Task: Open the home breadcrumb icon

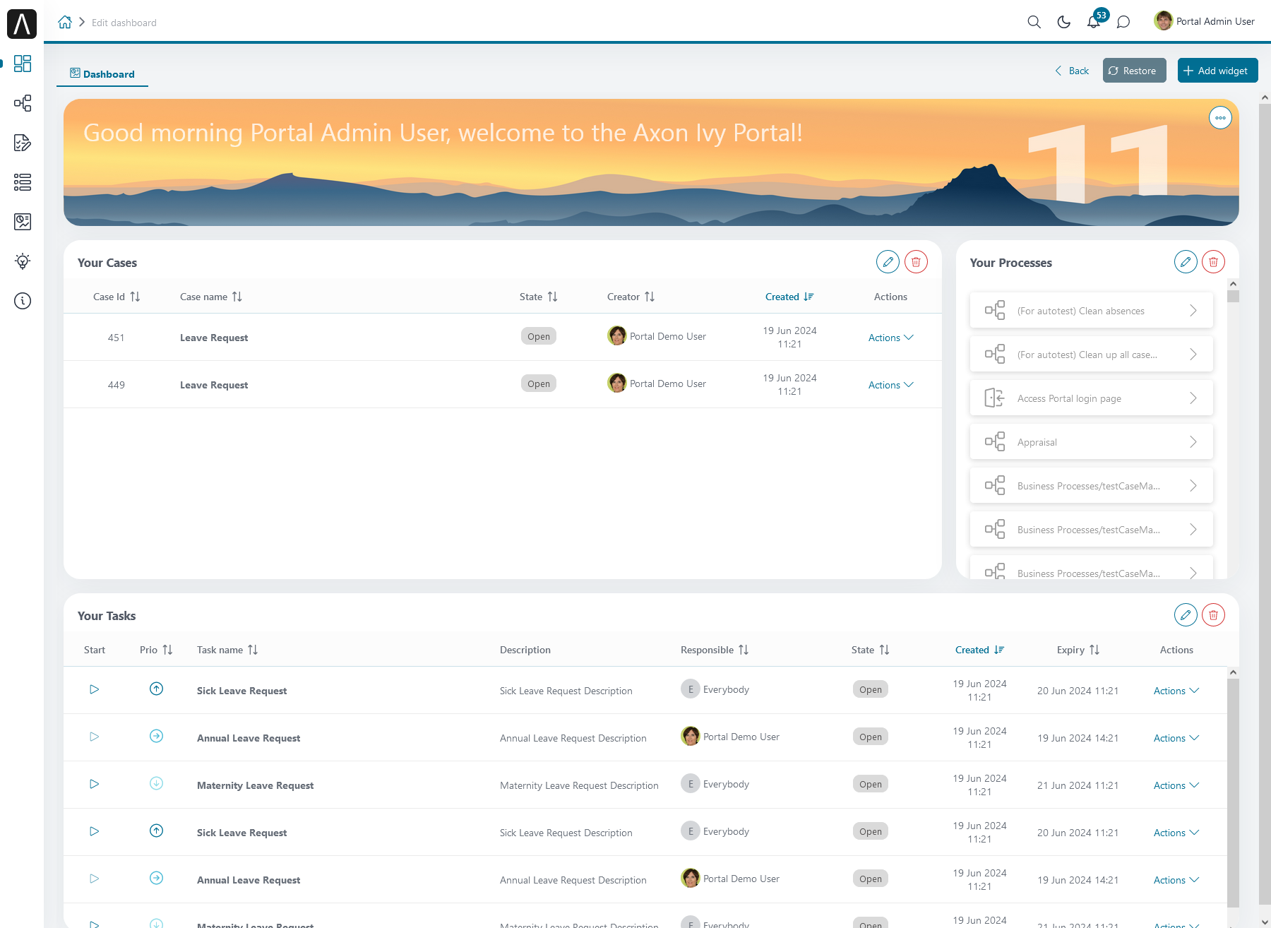Action: click(65, 22)
